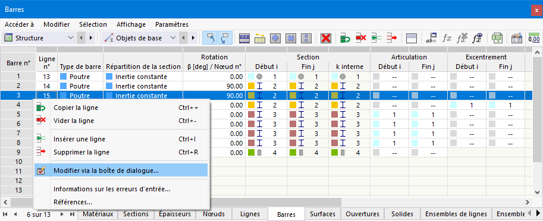This screenshot has width=543, height=221.
Task: Choose Modifier via la boîte de dialogue
Action: 121,170
